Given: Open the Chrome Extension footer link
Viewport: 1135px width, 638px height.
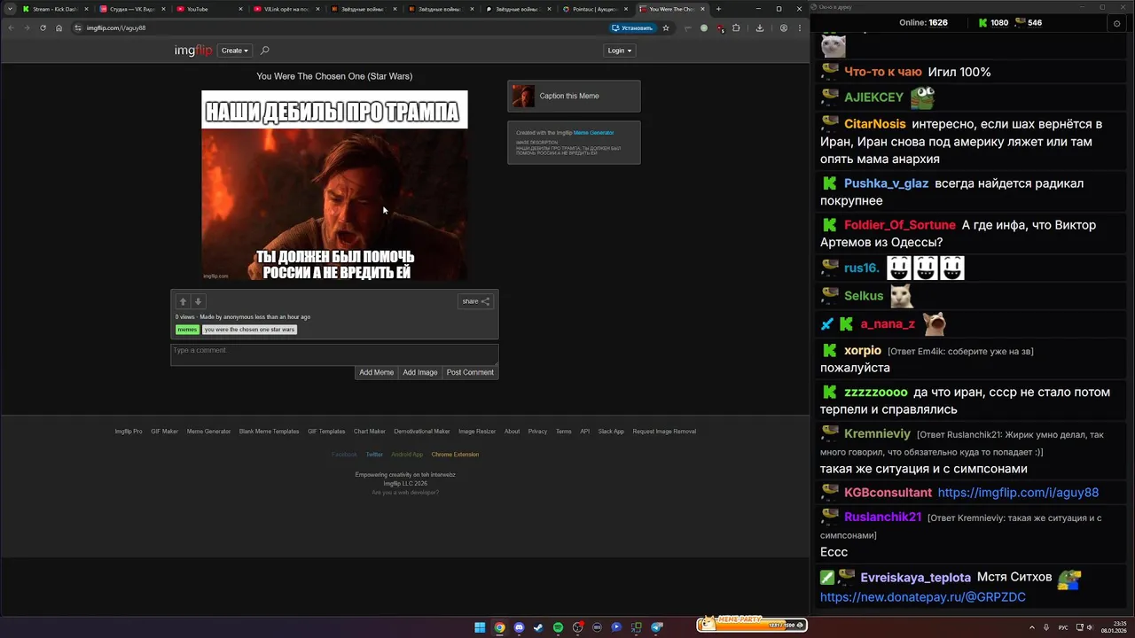Looking at the screenshot, I should click(455, 455).
